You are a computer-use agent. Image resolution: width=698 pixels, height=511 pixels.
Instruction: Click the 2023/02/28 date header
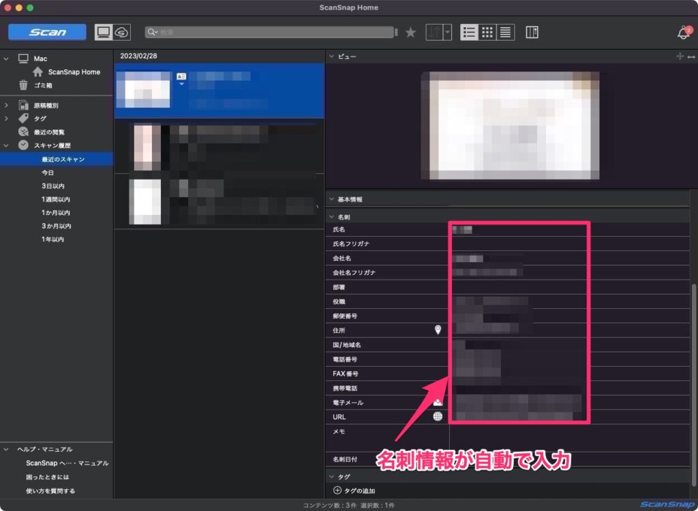(138, 56)
